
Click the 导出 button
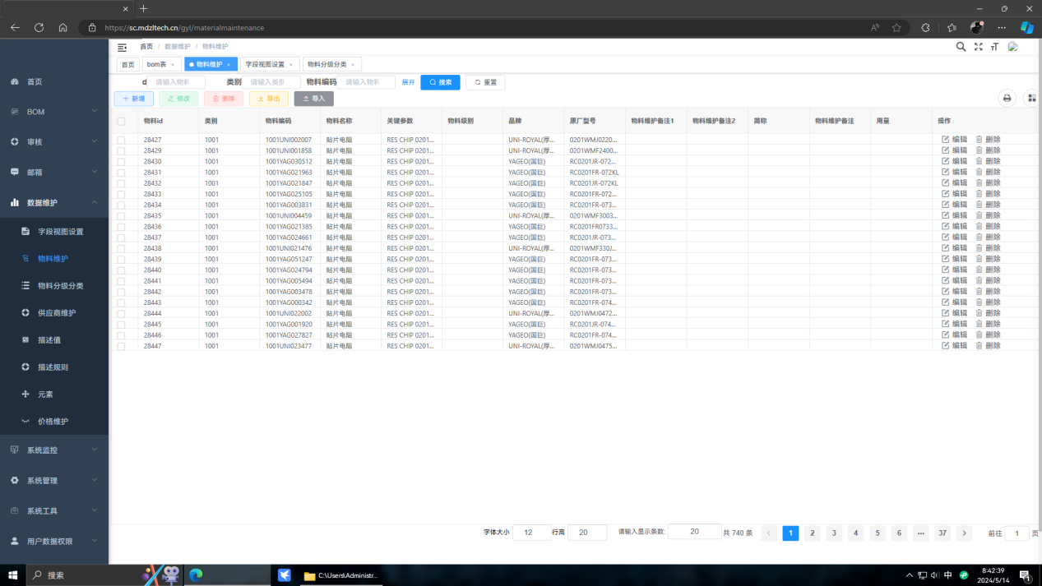coord(269,99)
